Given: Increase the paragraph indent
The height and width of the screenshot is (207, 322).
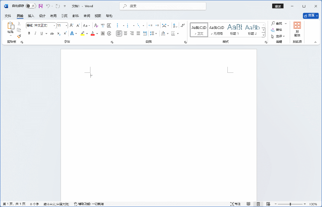Looking at the screenshot, I should [x=157, y=25].
